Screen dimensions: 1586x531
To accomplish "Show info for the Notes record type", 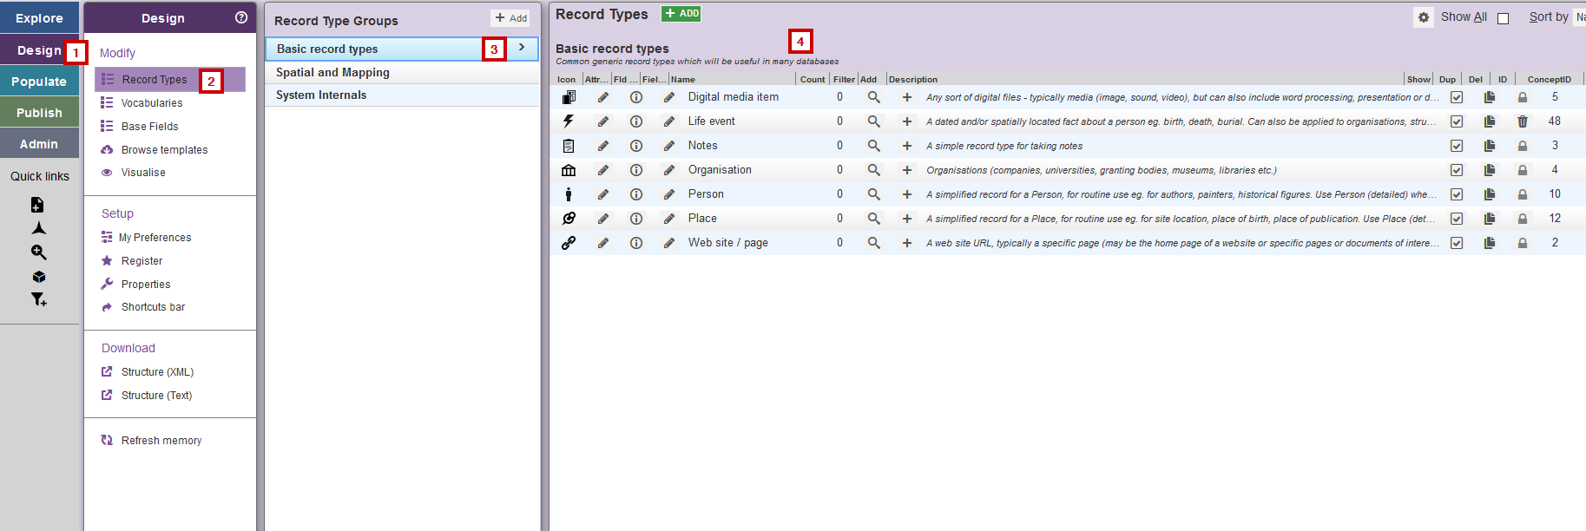I will 636,146.
